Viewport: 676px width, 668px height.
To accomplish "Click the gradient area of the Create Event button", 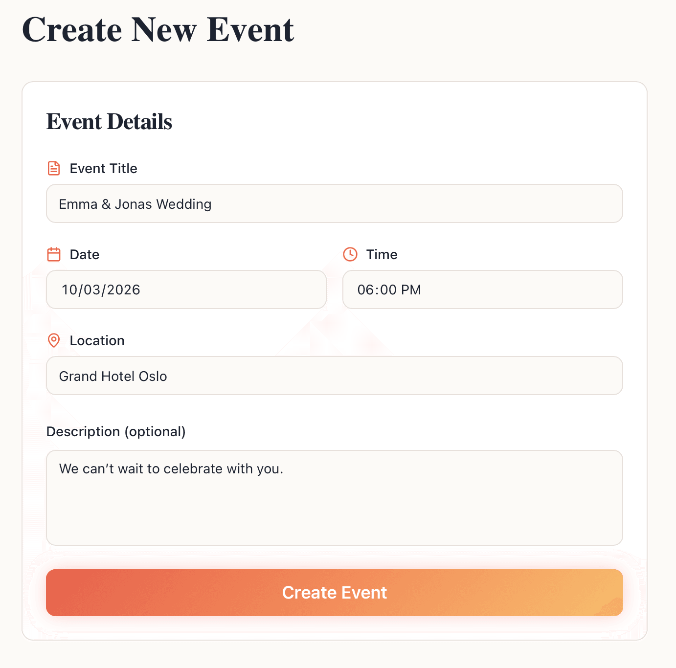I will coord(334,592).
